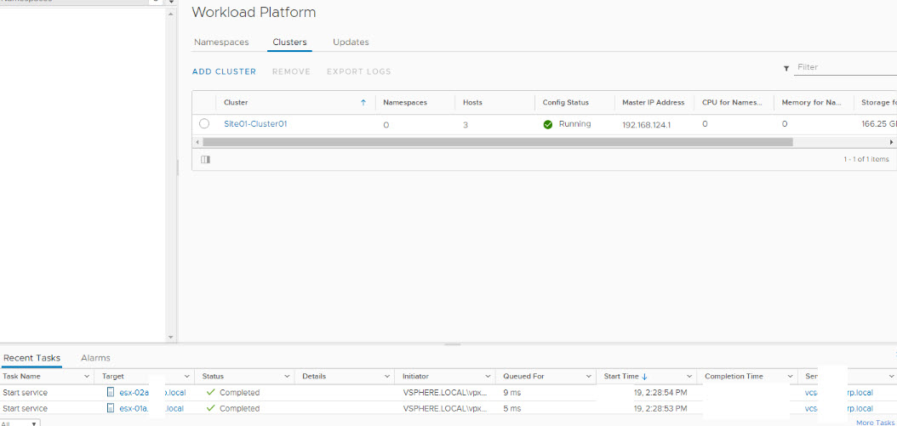Click the ADD CLUSTER button

point(224,71)
